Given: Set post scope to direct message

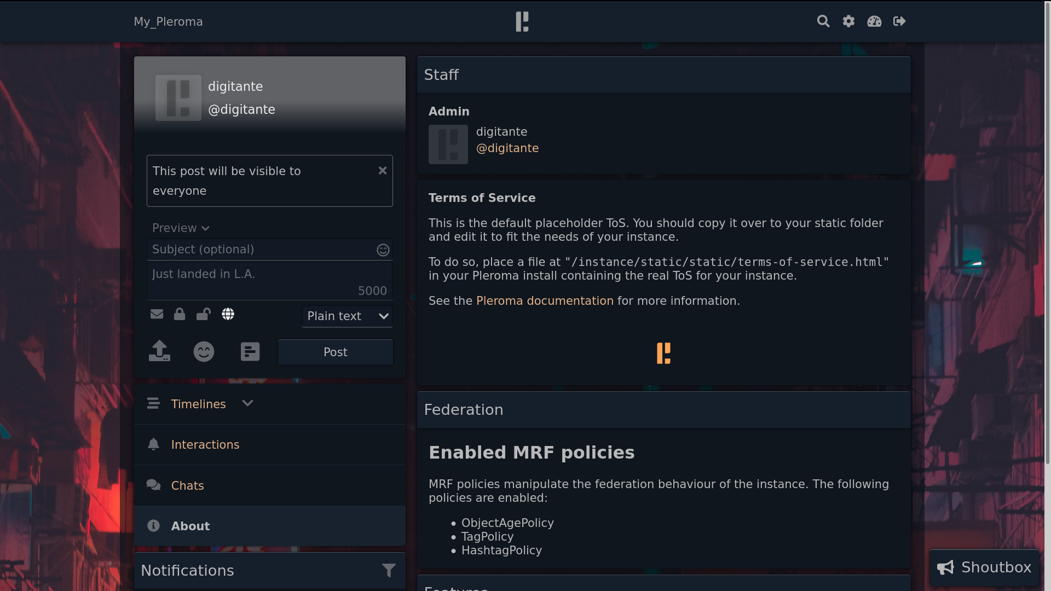Looking at the screenshot, I should coord(157,314).
